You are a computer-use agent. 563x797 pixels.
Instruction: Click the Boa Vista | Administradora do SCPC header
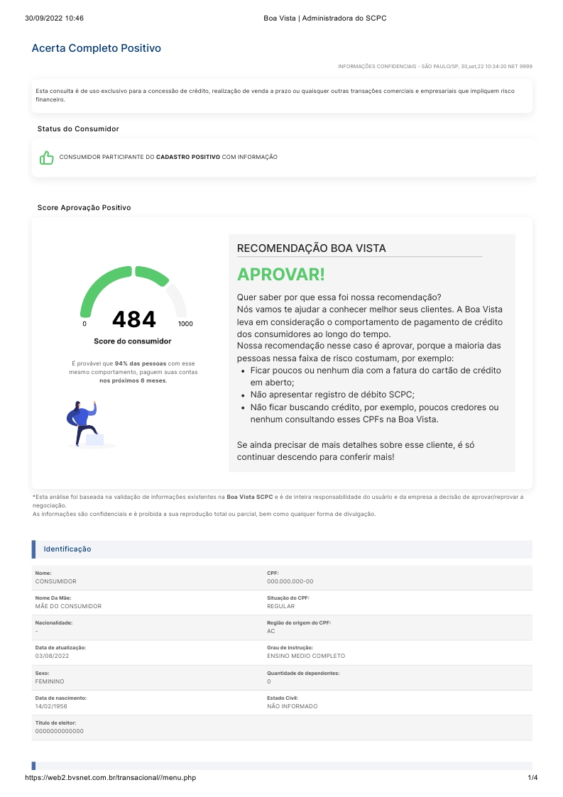(x=325, y=18)
